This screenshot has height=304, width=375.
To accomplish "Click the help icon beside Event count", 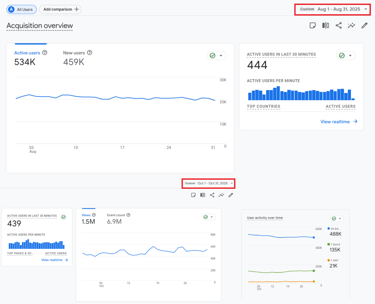I will 128,215.
